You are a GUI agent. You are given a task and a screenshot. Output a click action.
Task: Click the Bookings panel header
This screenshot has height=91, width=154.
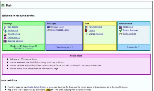tap(24, 24)
